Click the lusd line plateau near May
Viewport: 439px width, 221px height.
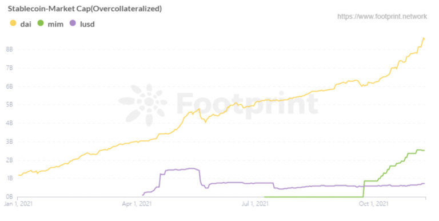pos(179,169)
